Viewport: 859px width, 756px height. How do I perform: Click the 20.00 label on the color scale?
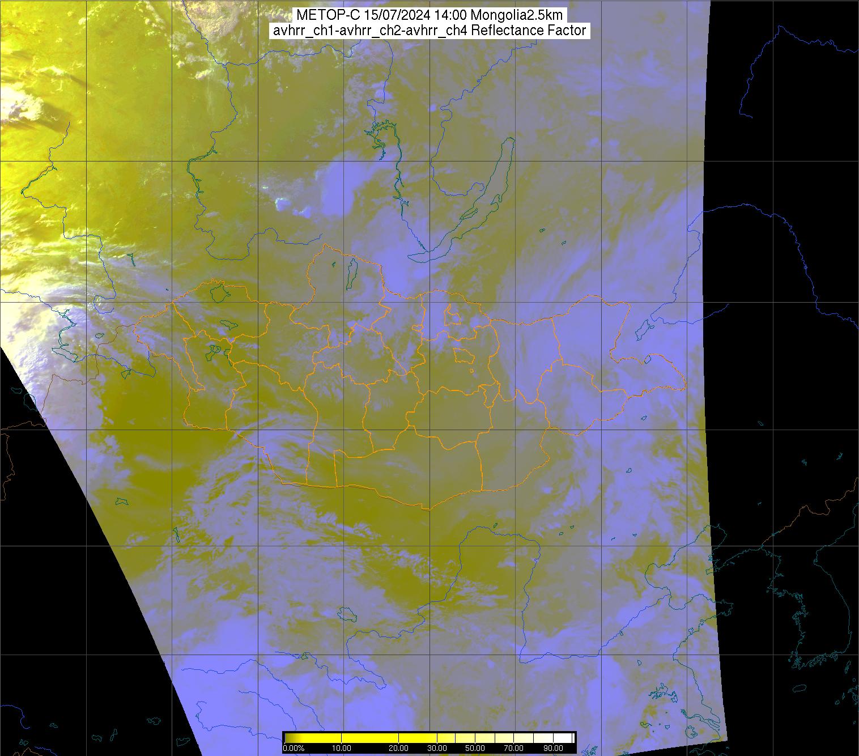pyautogui.click(x=399, y=748)
